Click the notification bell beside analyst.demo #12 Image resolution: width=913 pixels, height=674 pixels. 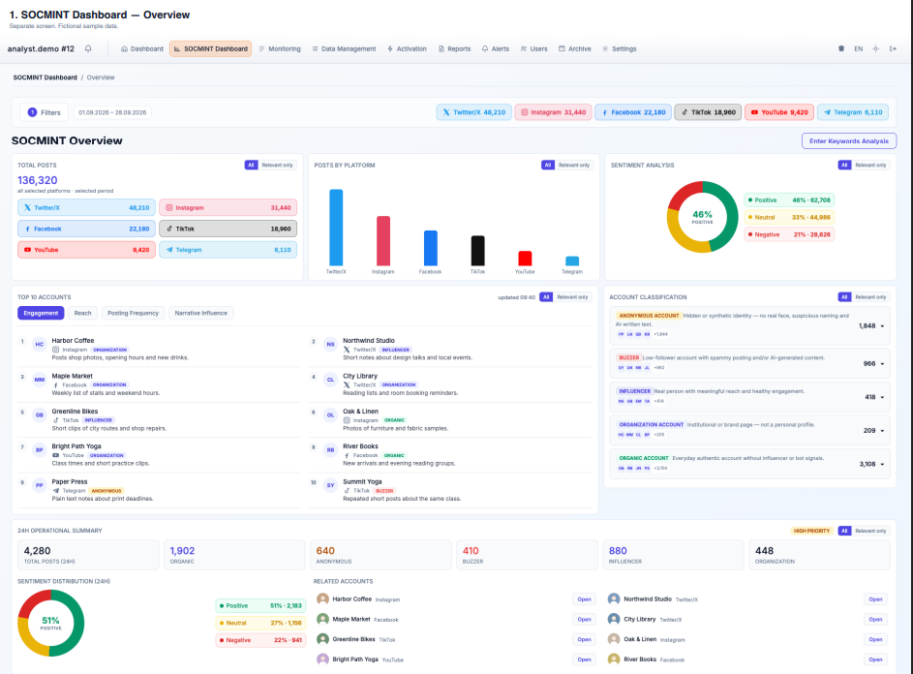click(x=88, y=49)
